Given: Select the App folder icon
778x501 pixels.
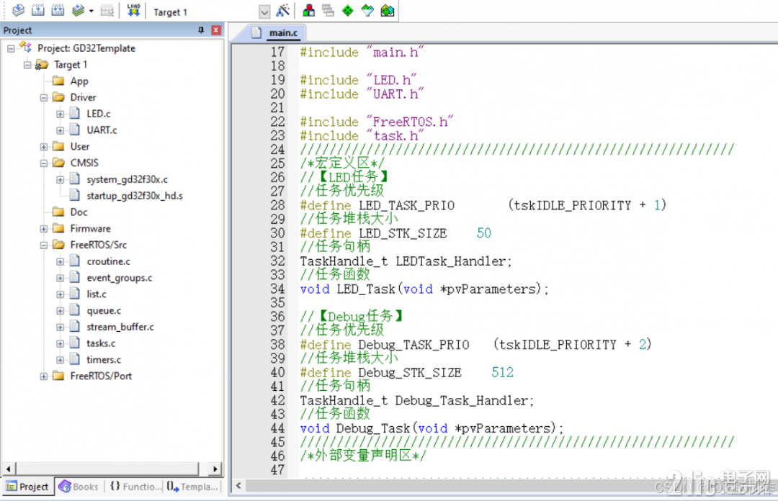Looking at the screenshot, I should [x=58, y=81].
